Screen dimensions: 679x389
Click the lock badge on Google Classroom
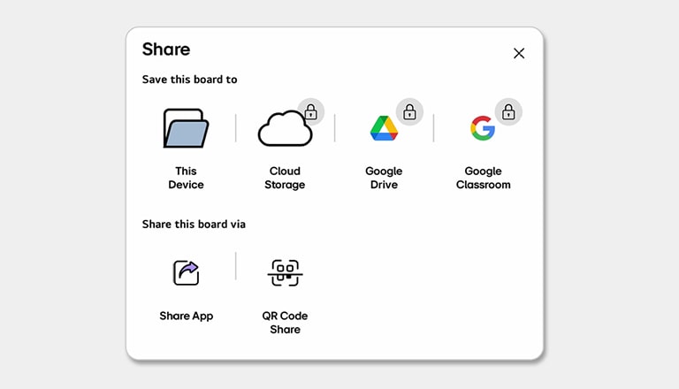click(508, 111)
